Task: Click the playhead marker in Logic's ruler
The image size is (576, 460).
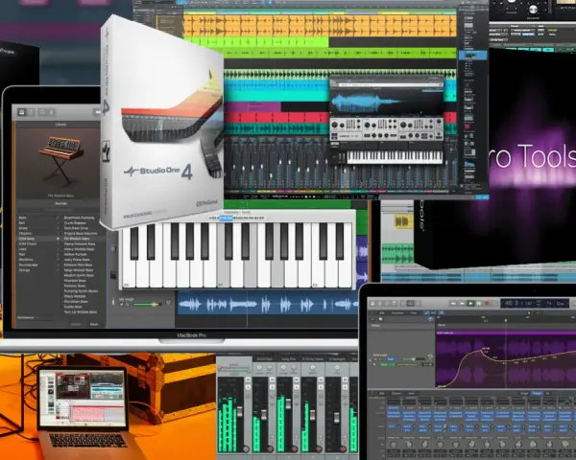Action: (506, 320)
